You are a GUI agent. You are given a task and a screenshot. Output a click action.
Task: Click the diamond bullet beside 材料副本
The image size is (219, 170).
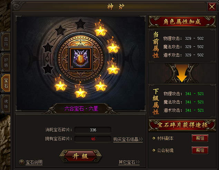click(154, 138)
